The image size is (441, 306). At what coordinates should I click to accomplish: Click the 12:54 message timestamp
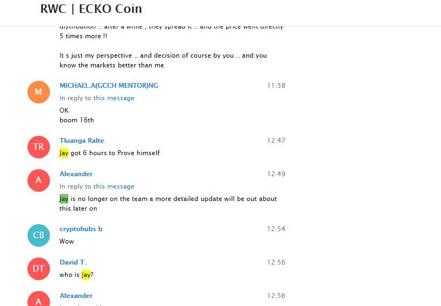pyautogui.click(x=276, y=228)
